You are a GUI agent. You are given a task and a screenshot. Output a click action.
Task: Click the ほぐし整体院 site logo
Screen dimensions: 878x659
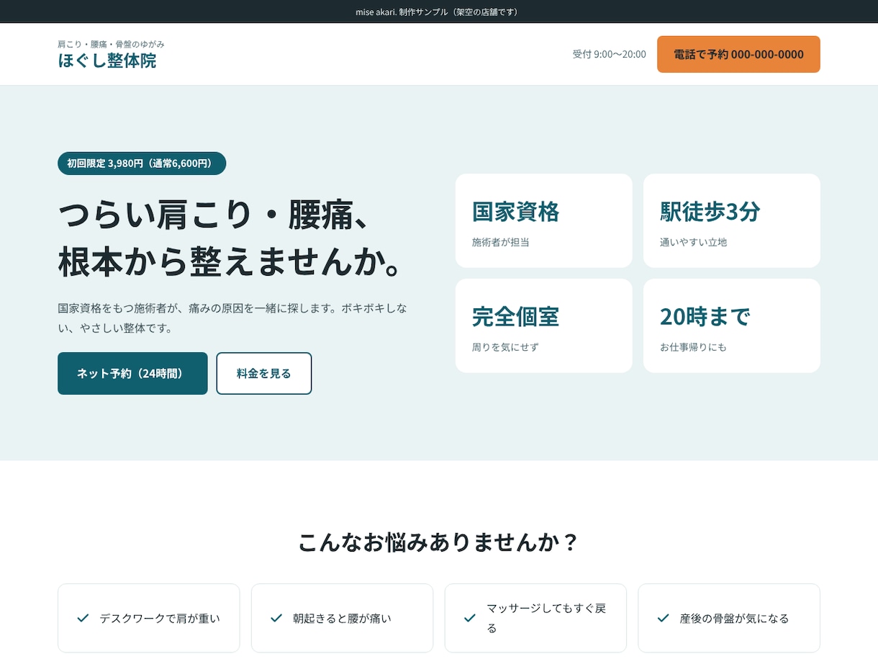click(x=107, y=60)
